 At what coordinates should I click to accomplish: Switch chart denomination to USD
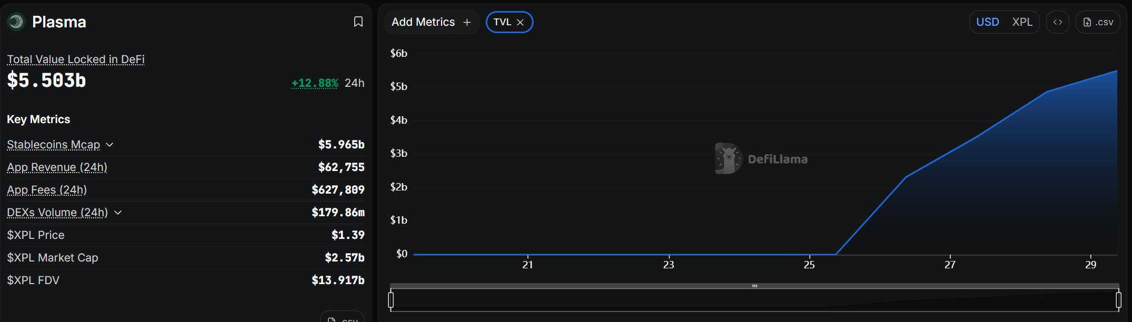point(987,22)
